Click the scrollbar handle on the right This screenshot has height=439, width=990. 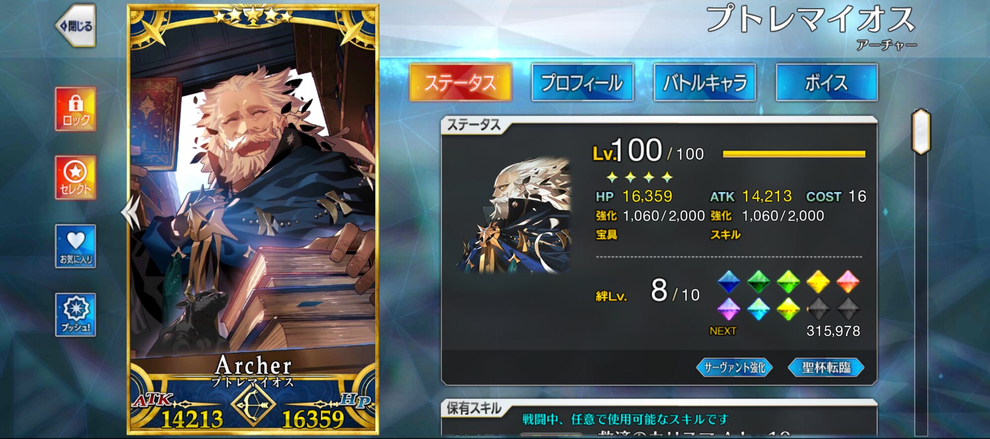921,132
